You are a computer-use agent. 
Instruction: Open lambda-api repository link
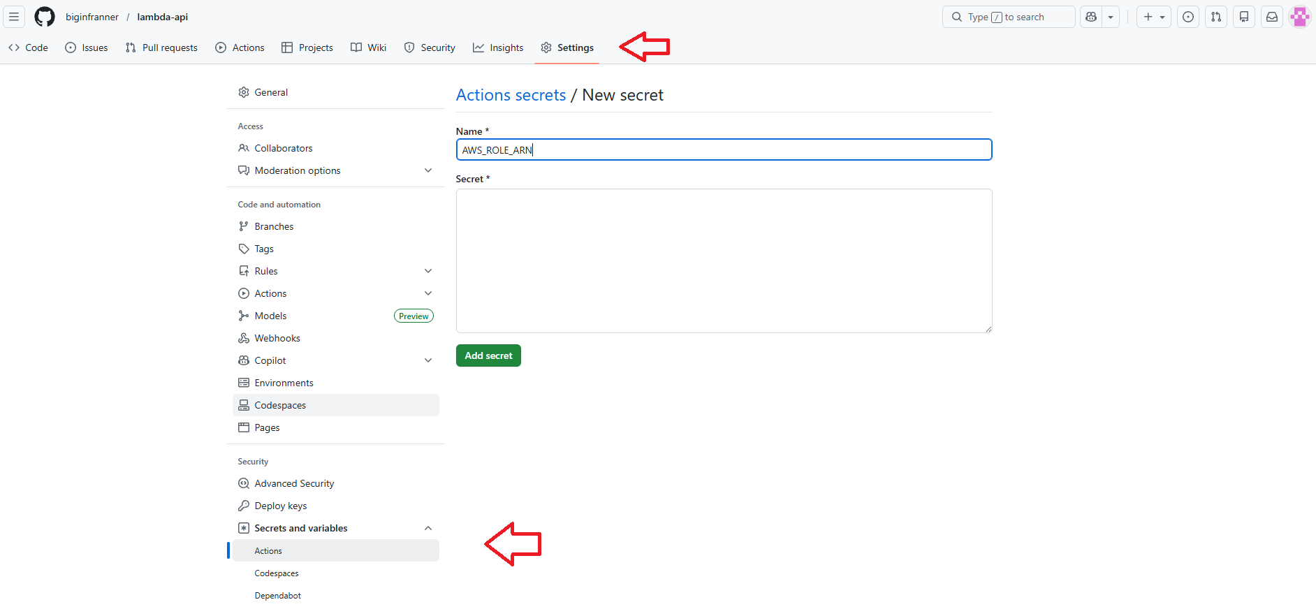163,17
